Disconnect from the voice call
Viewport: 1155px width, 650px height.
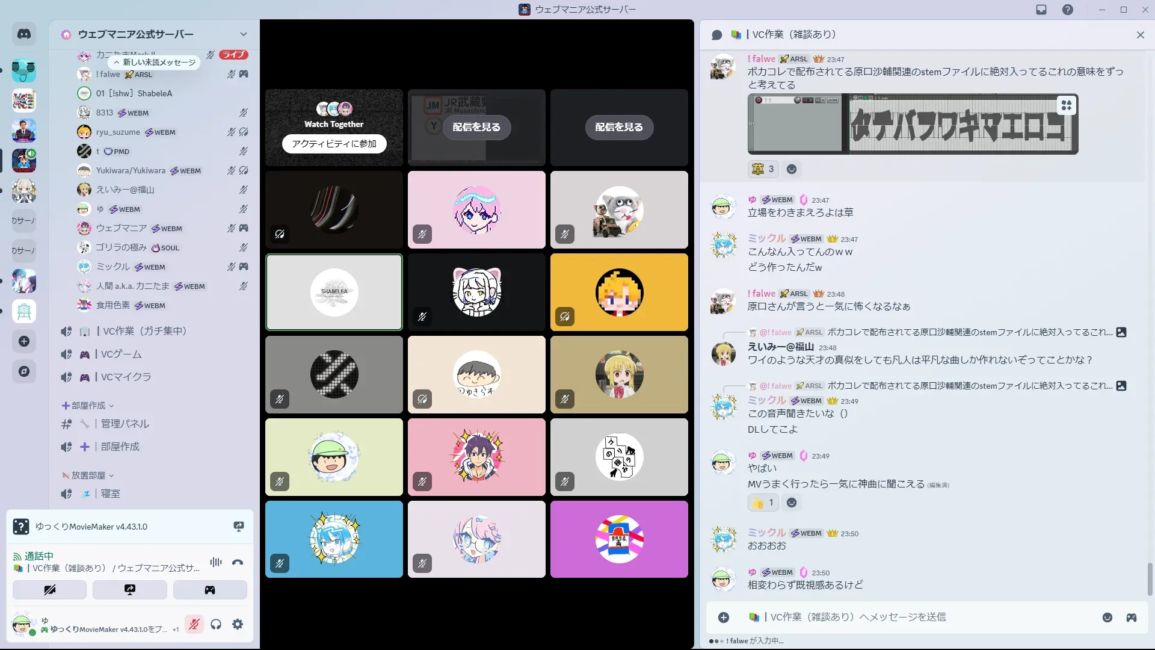238,563
